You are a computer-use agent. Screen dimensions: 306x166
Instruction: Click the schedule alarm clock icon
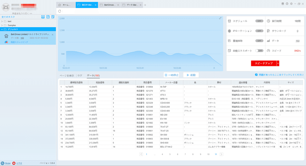coord(229,21)
